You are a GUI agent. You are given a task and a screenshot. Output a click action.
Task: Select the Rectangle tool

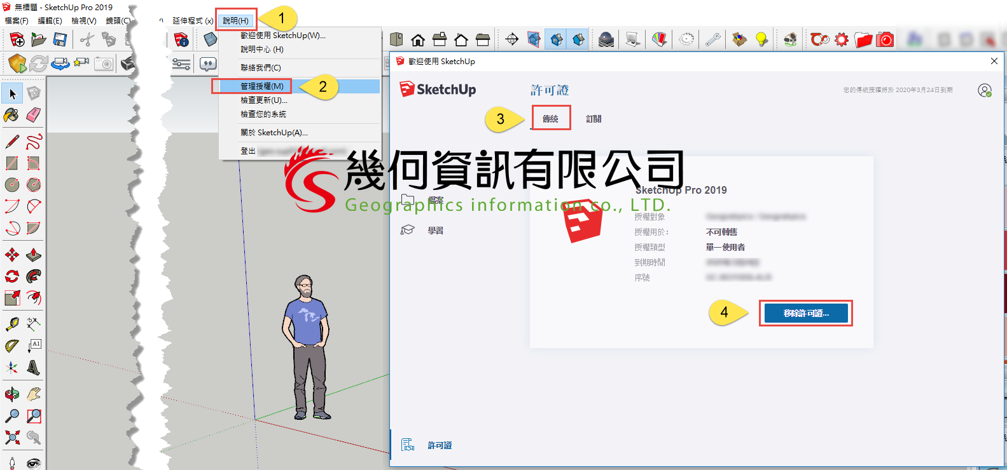(x=12, y=163)
